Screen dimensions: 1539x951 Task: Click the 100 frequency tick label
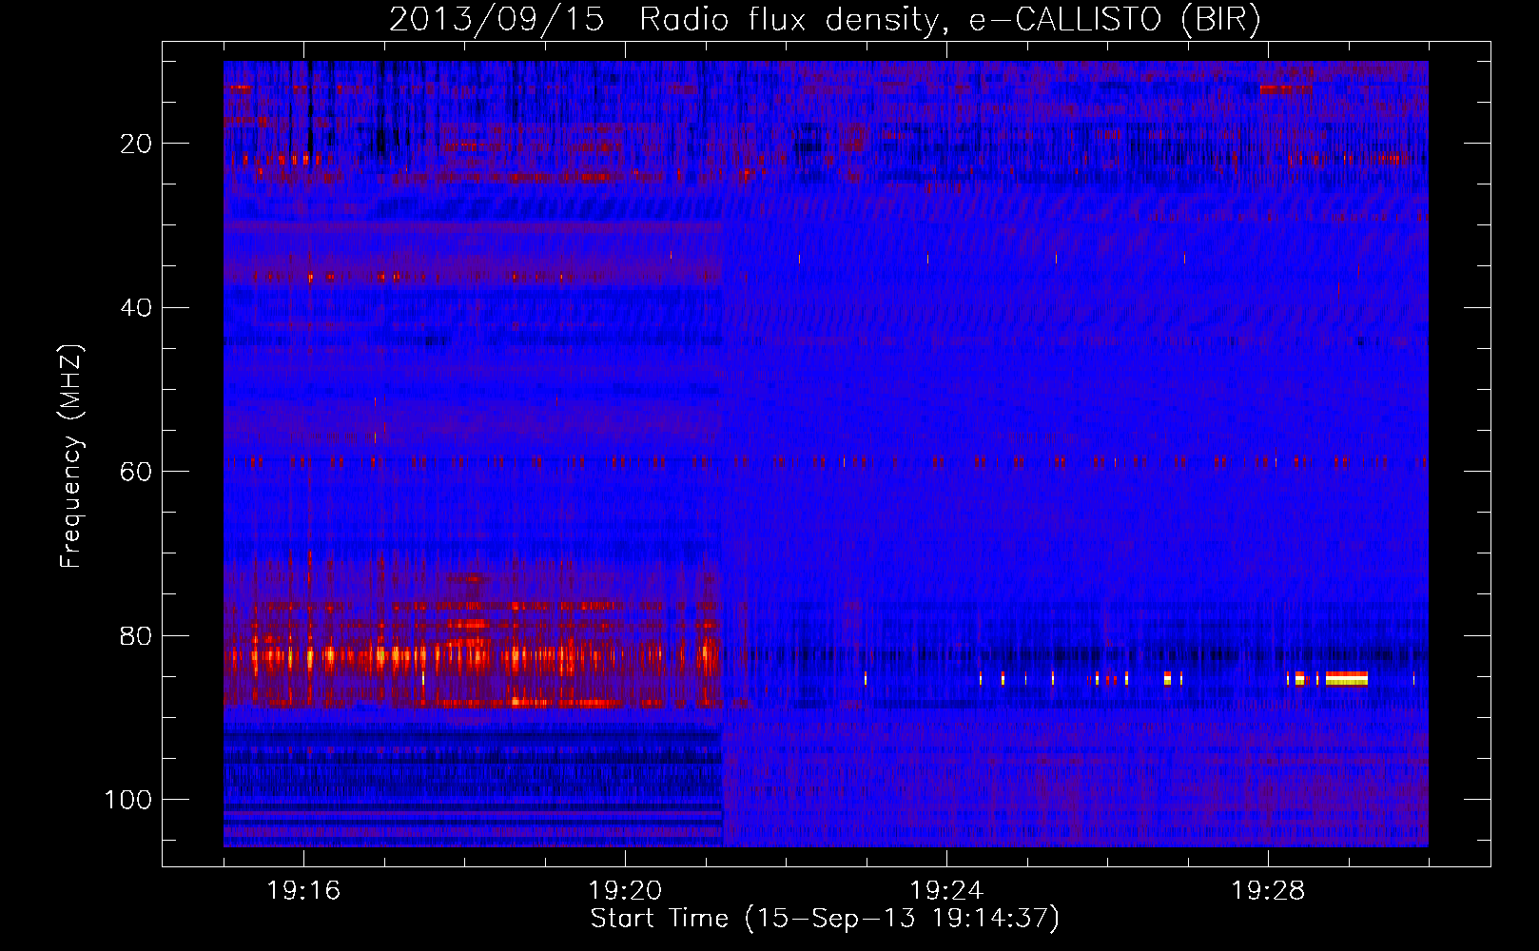tap(128, 800)
